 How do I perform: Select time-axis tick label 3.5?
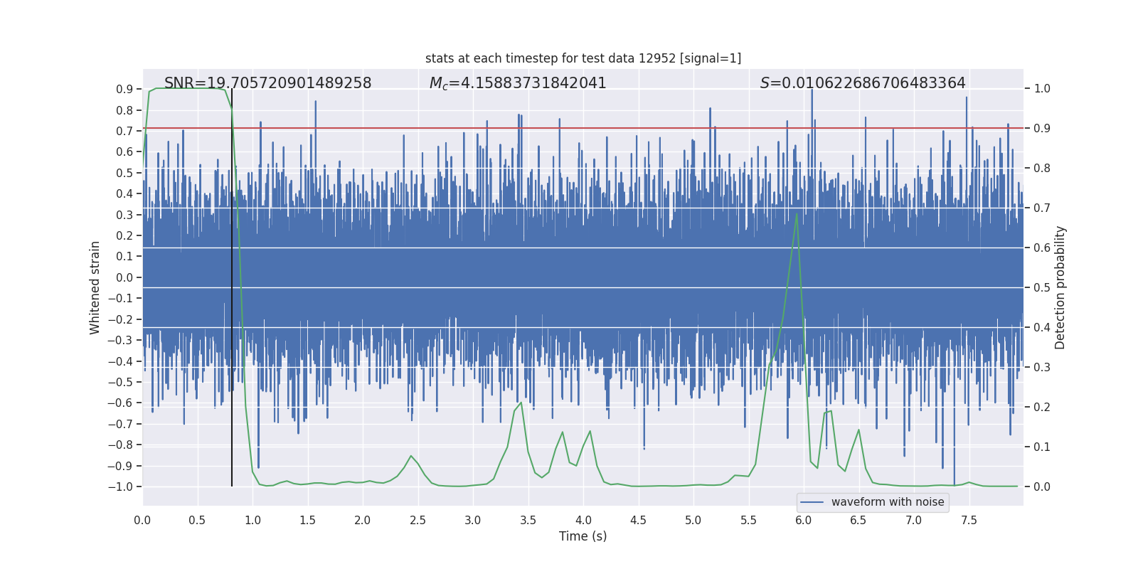(x=528, y=520)
